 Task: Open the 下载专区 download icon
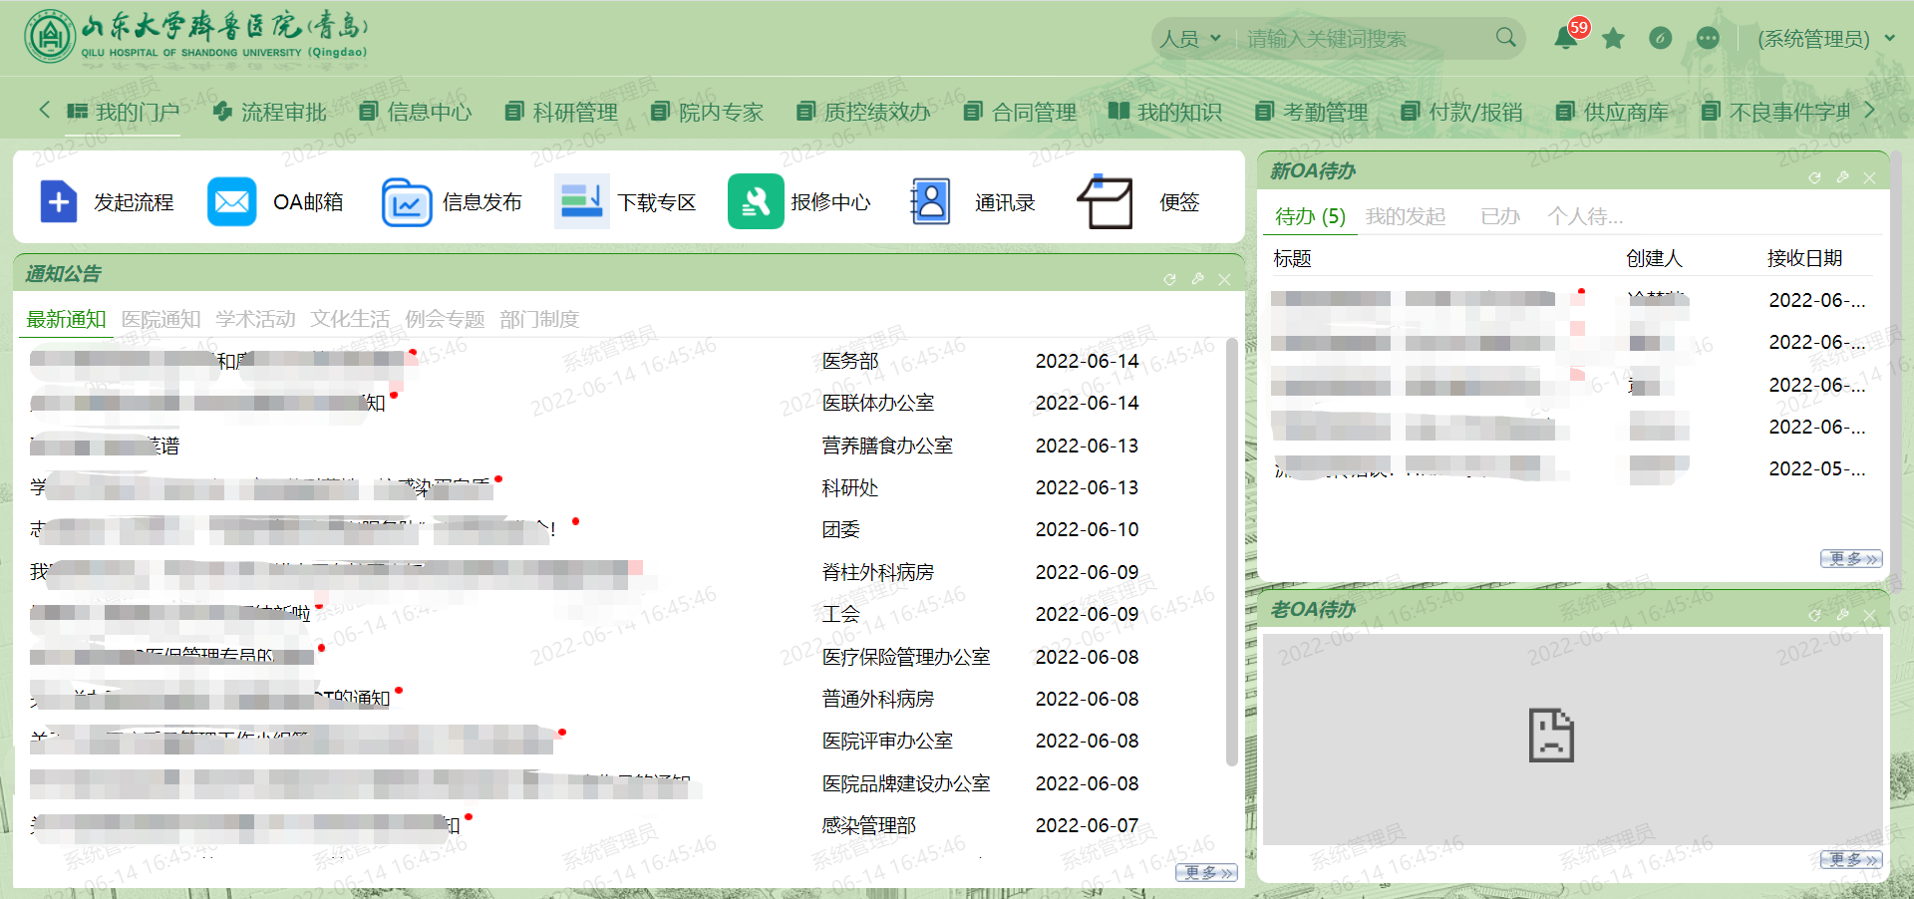pos(581,202)
